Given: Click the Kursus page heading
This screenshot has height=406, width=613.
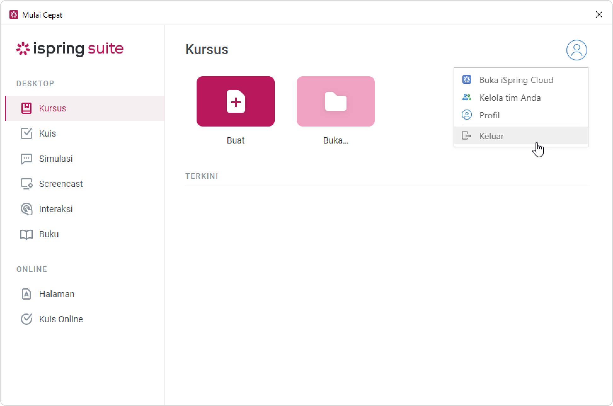Looking at the screenshot, I should [207, 49].
